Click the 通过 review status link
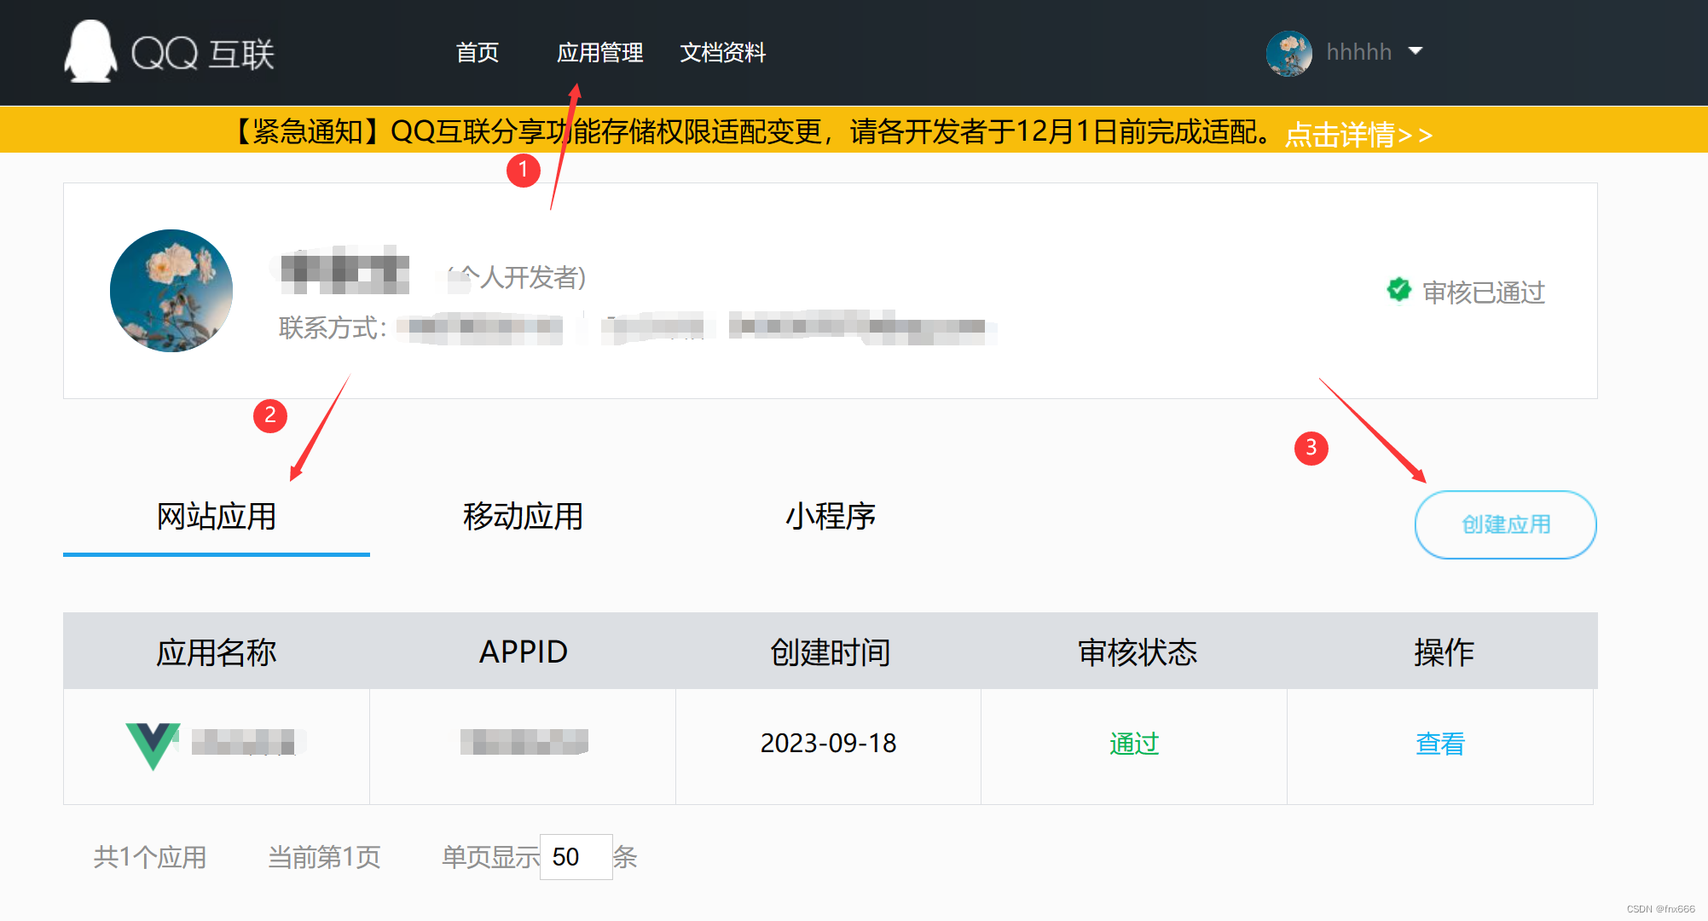This screenshot has height=921, width=1708. tap(1134, 744)
